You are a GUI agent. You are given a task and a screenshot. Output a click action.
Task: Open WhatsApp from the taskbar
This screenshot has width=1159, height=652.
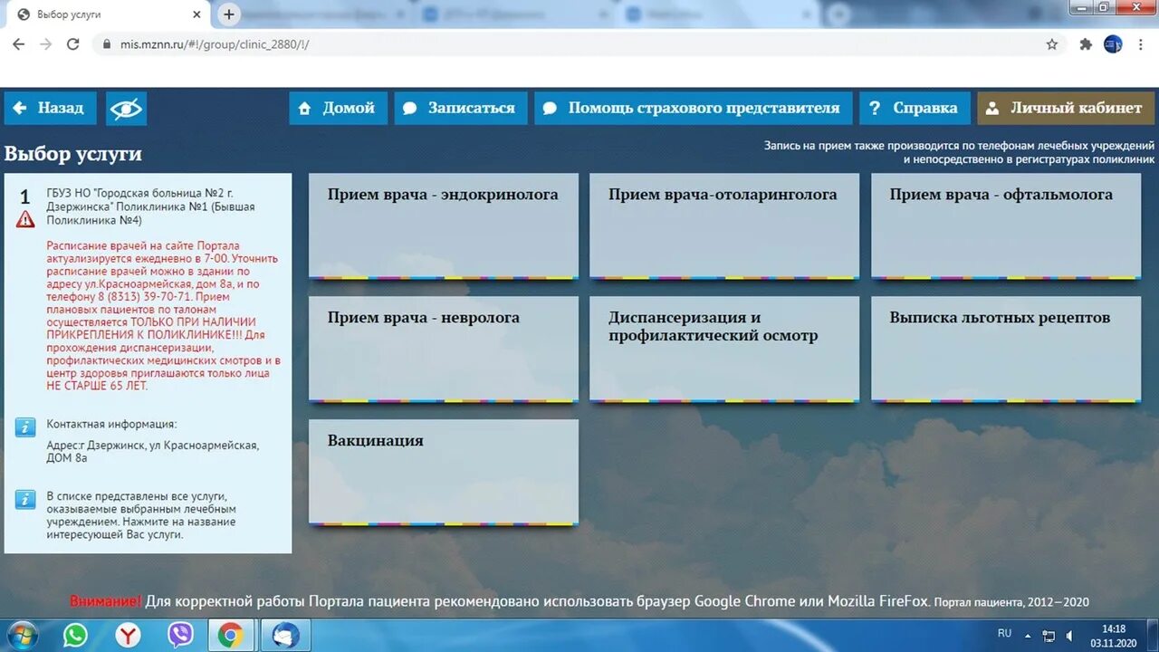click(x=75, y=635)
